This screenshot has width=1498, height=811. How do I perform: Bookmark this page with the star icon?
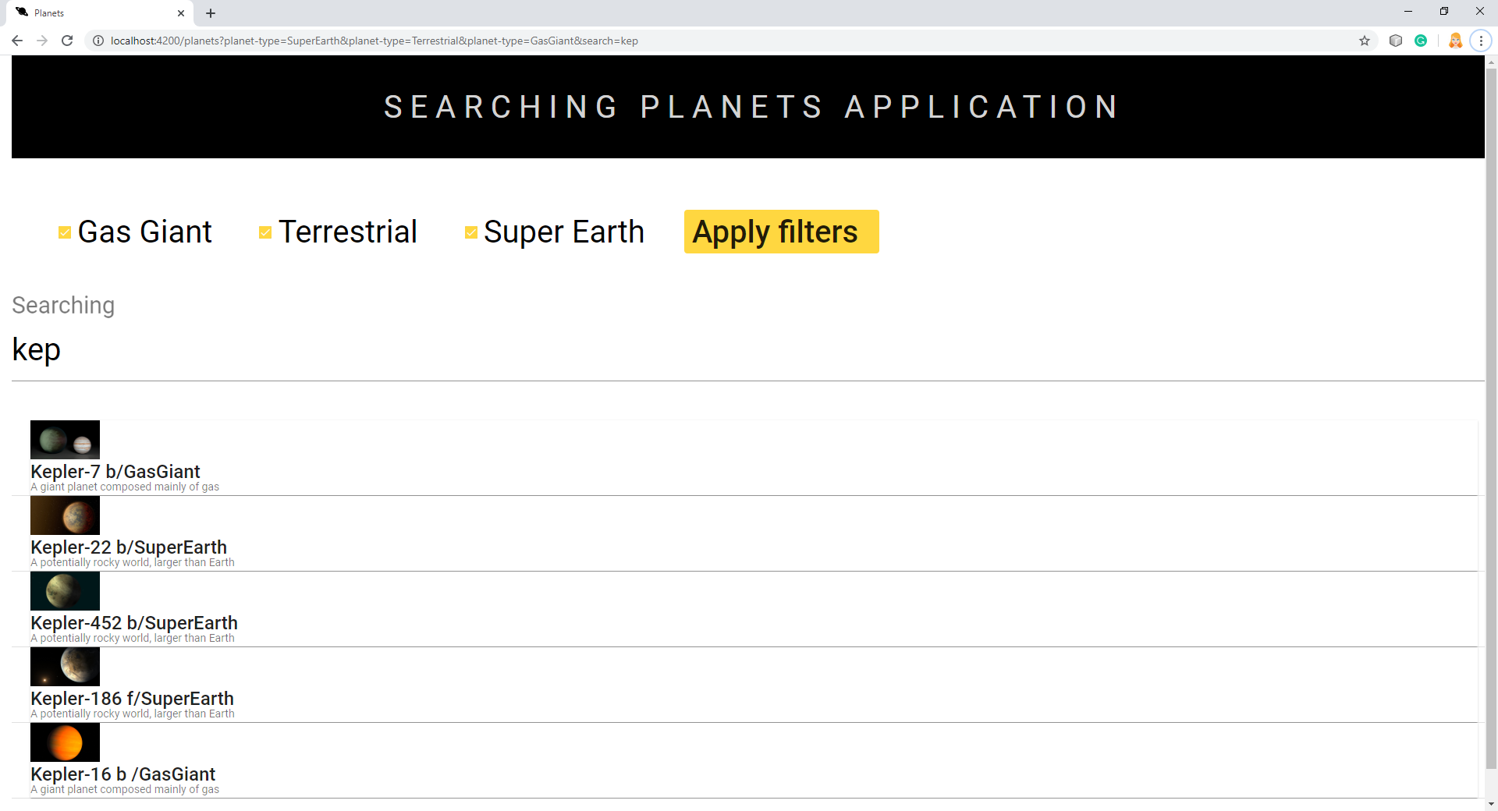pos(1365,41)
